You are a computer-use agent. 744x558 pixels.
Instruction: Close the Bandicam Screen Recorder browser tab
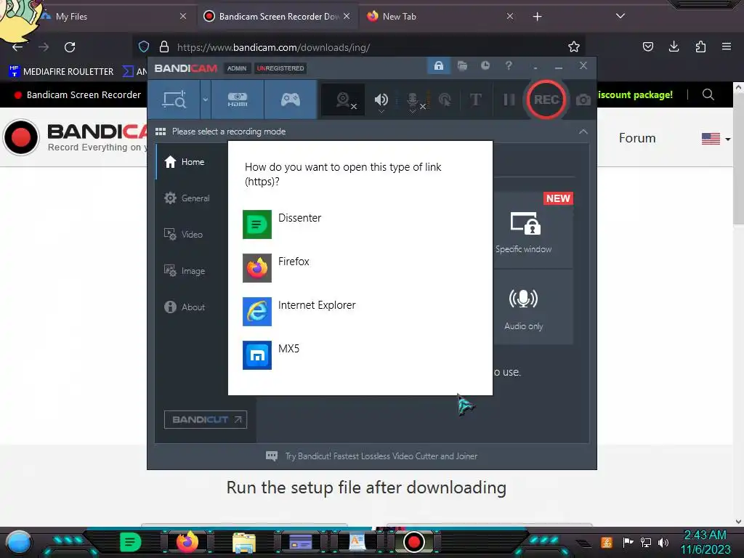coord(347,16)
